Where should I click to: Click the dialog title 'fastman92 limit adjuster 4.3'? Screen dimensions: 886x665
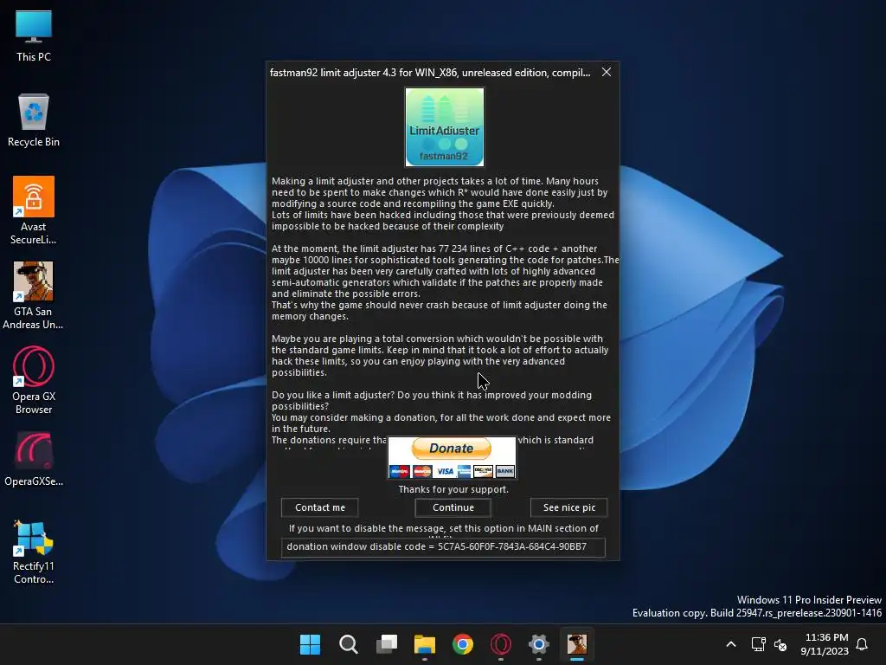click(333, 73)
